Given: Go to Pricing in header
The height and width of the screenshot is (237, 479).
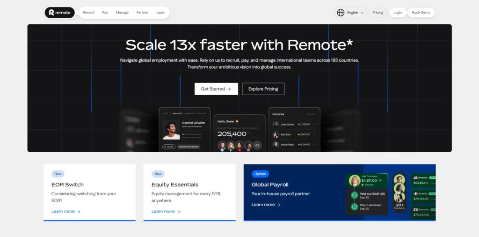Looking at the screenshot, I should (378, 13).
